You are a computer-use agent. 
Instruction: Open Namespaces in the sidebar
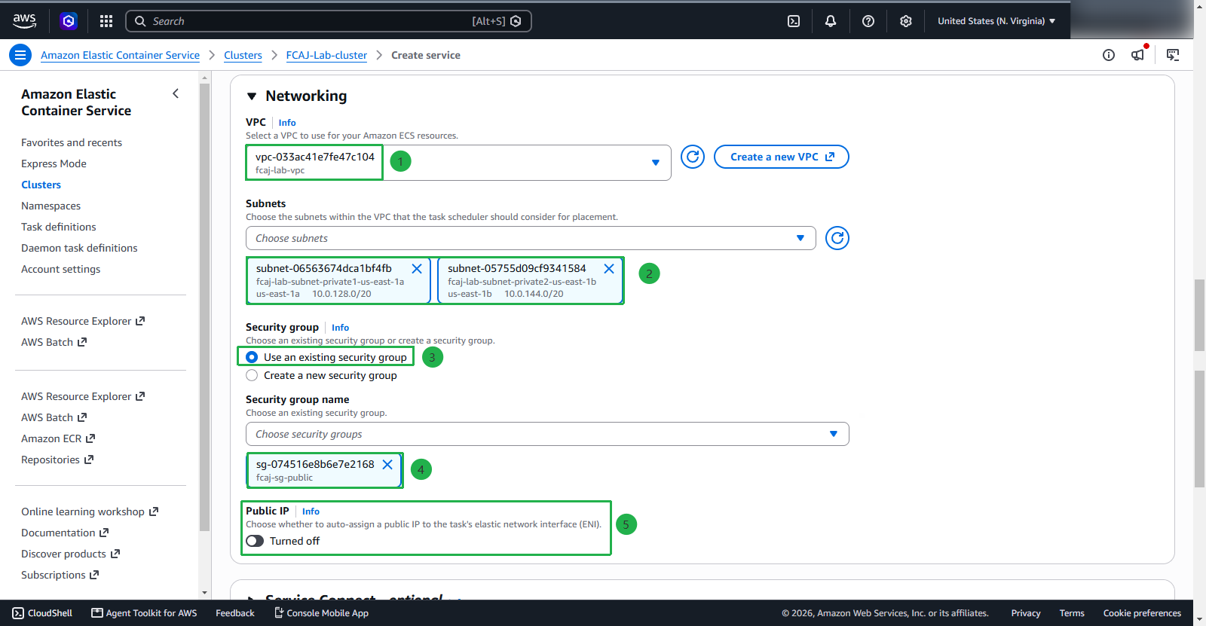click(x=51, y=206)
